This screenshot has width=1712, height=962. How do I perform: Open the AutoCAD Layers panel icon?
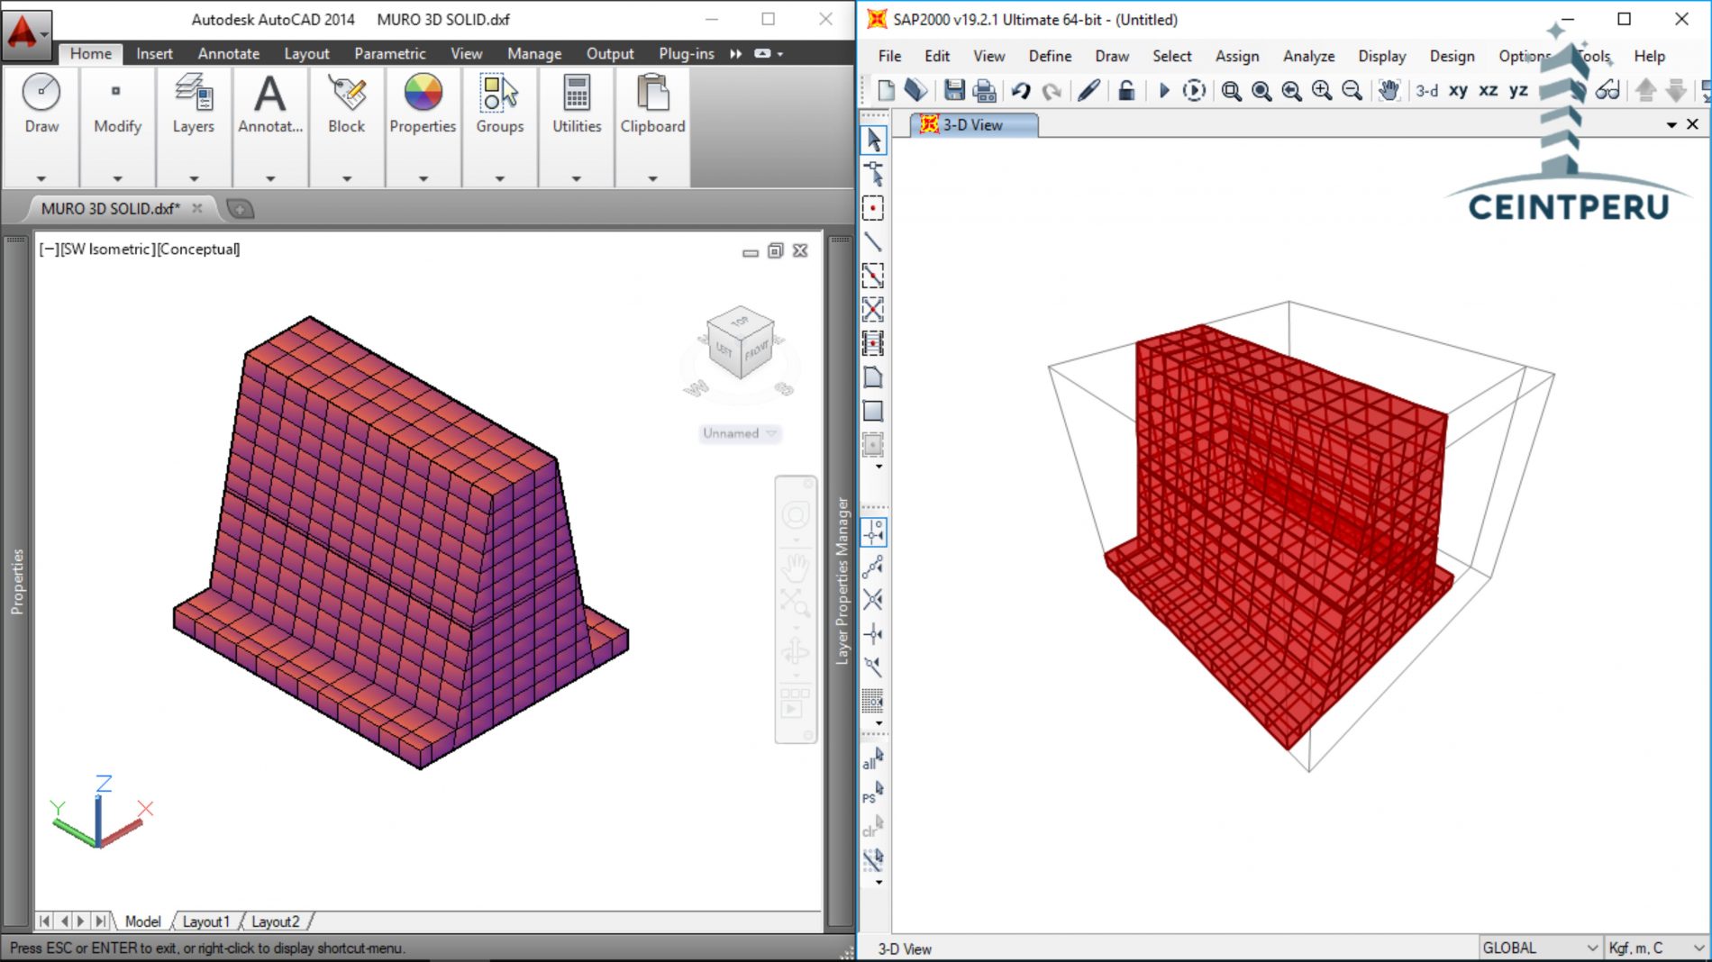click(193, 94)
